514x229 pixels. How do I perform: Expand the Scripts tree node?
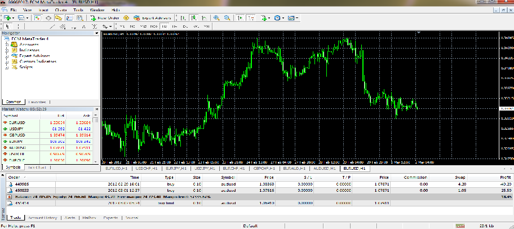click(6, 67)
